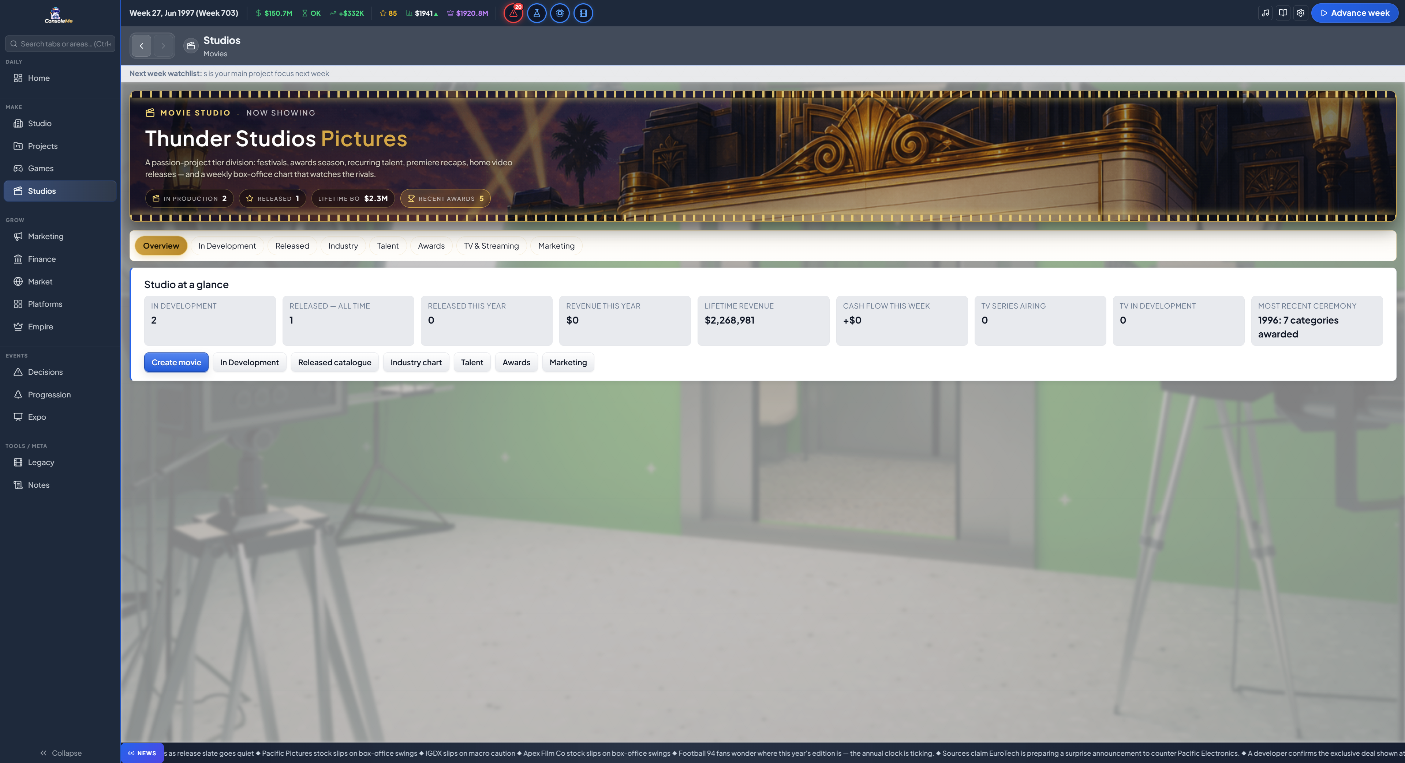Click the film strip icon in top bar
This screenshot has height=763, width=1405.
(x=584, y=13)
